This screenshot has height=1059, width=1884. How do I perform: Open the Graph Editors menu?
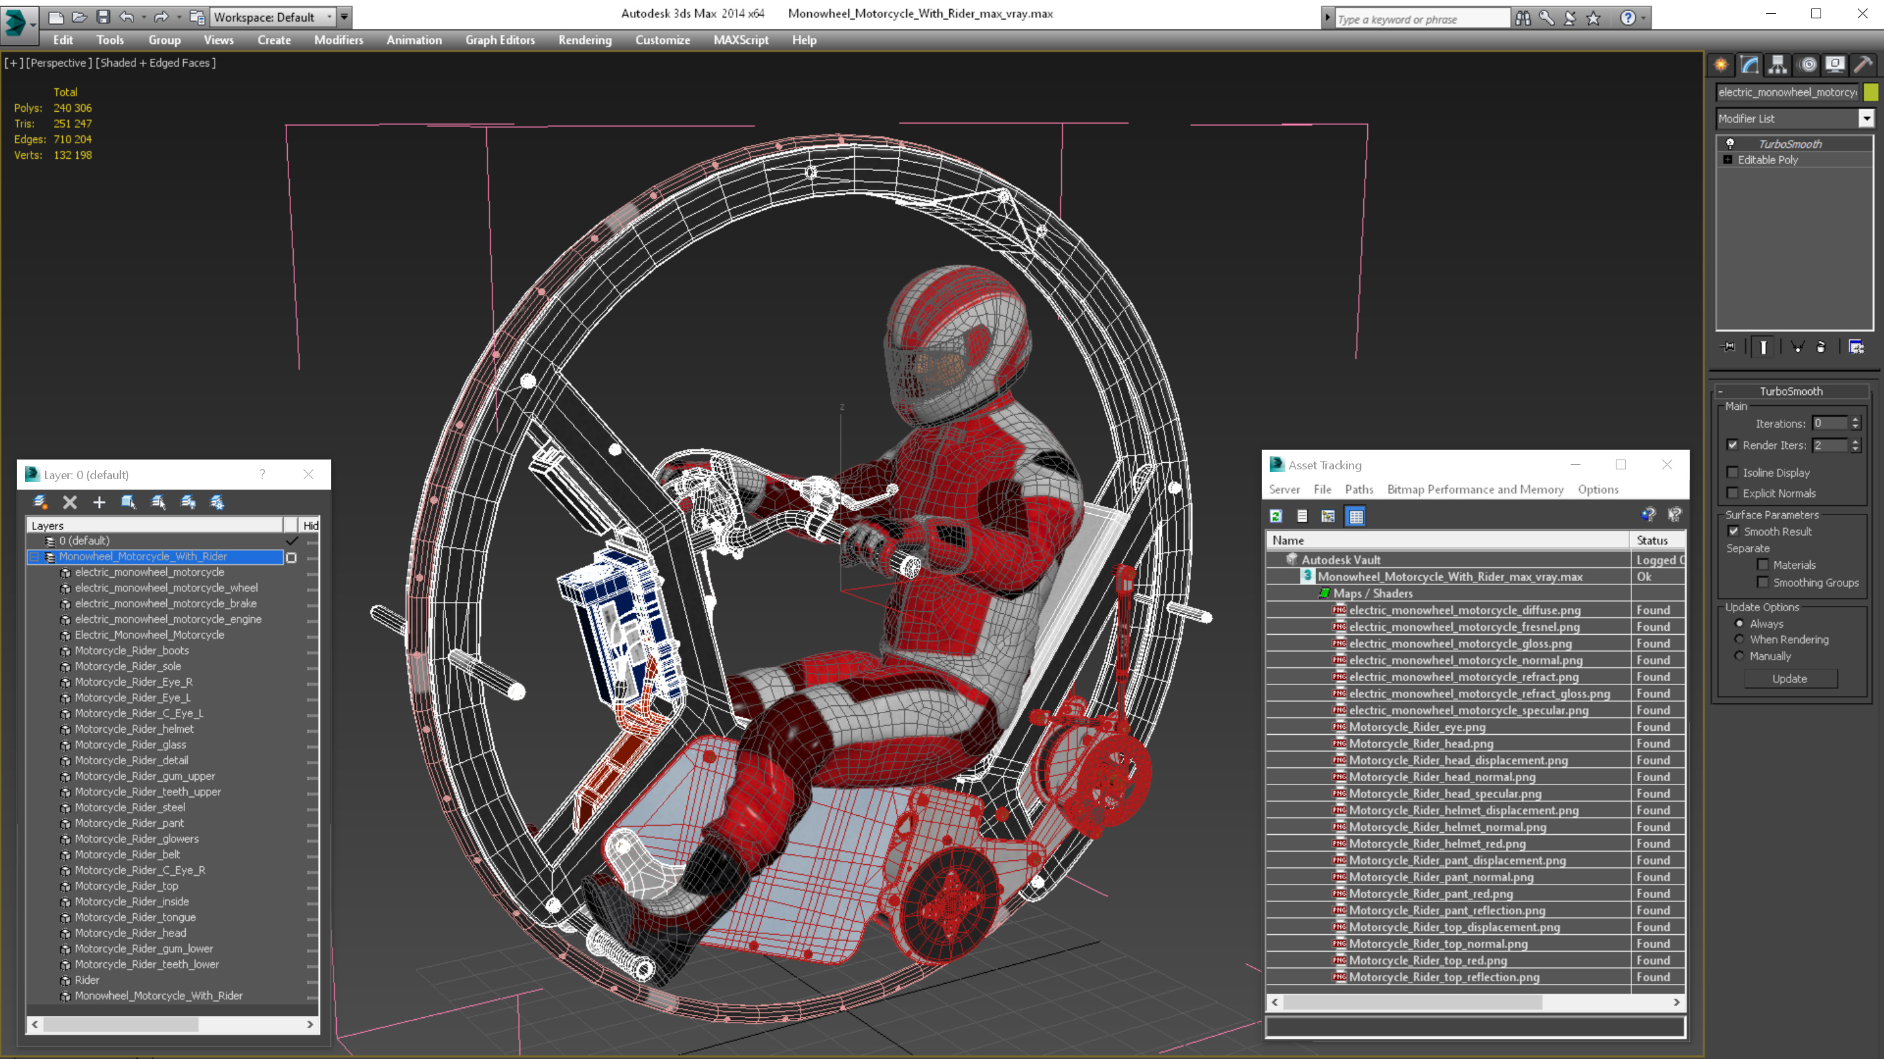500,40
